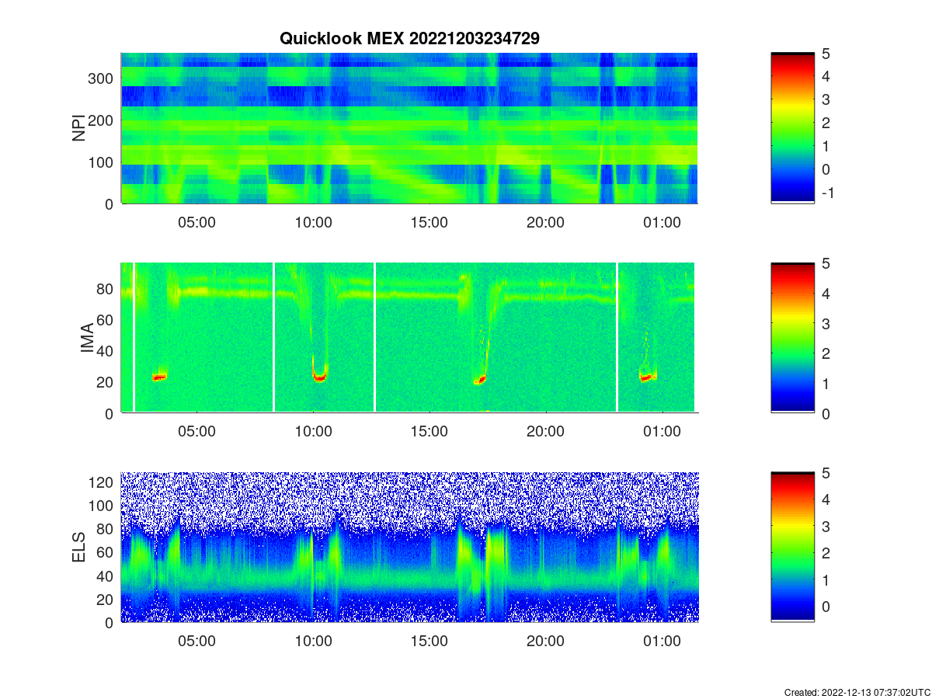The height and width of the screenshot is (699, 932).
Task: Click the 01:00 tick under IMA plot
Action: click(x=662, y=431)
